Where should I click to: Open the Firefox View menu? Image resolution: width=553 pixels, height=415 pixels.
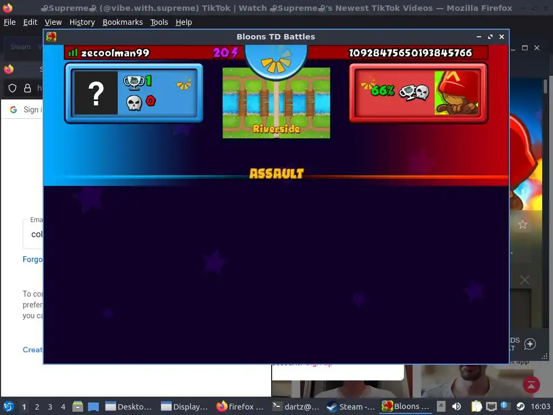coord(53,22)
